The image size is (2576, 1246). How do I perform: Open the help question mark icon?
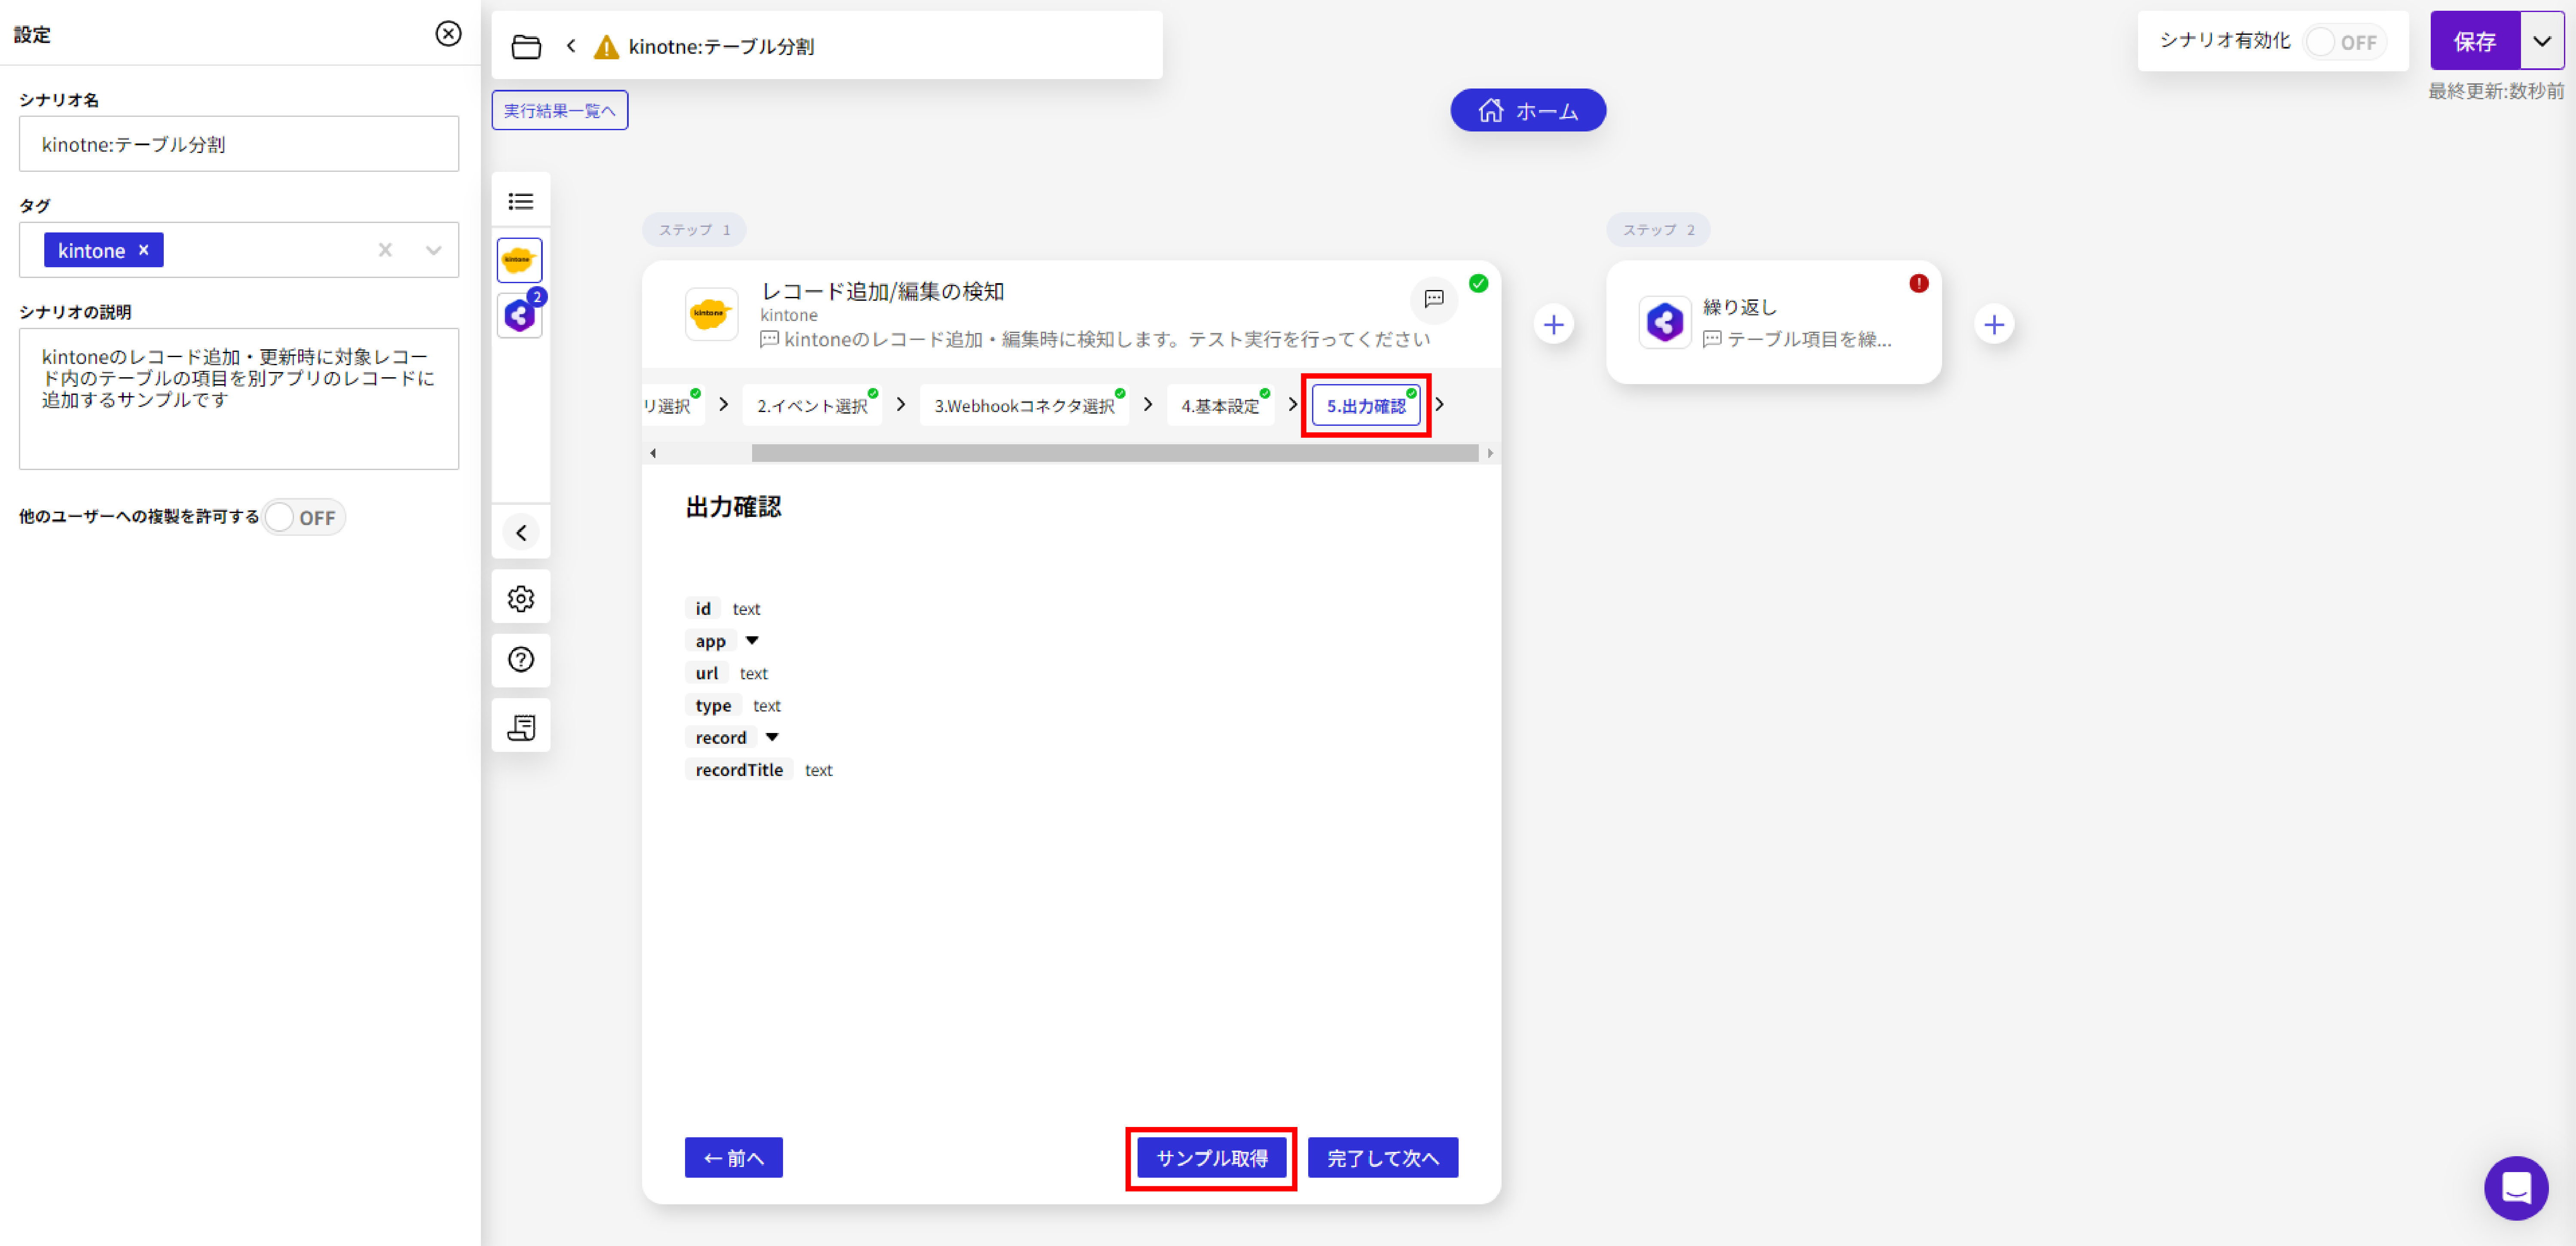[520, 660]
